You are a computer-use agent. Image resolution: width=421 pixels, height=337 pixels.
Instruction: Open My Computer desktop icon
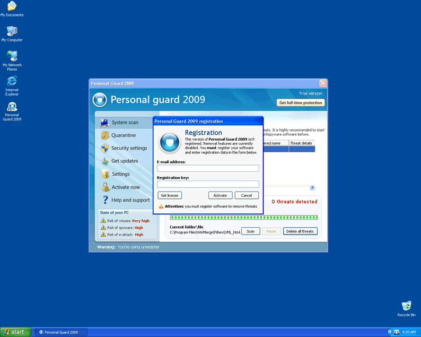click(x=12, y=31)
